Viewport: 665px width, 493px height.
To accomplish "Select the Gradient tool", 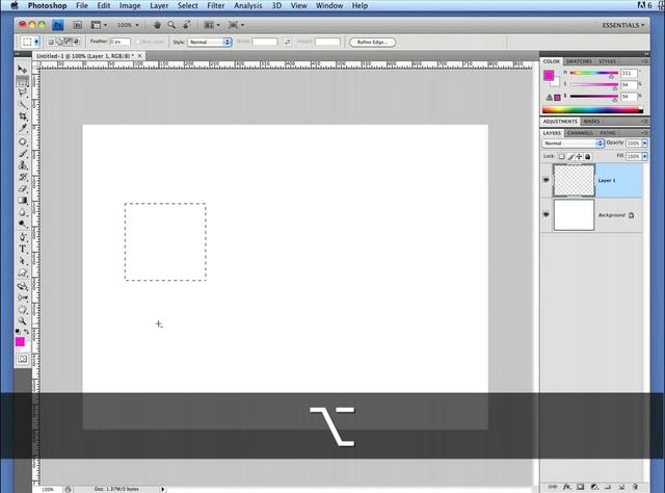I will [x=22, y=200].
